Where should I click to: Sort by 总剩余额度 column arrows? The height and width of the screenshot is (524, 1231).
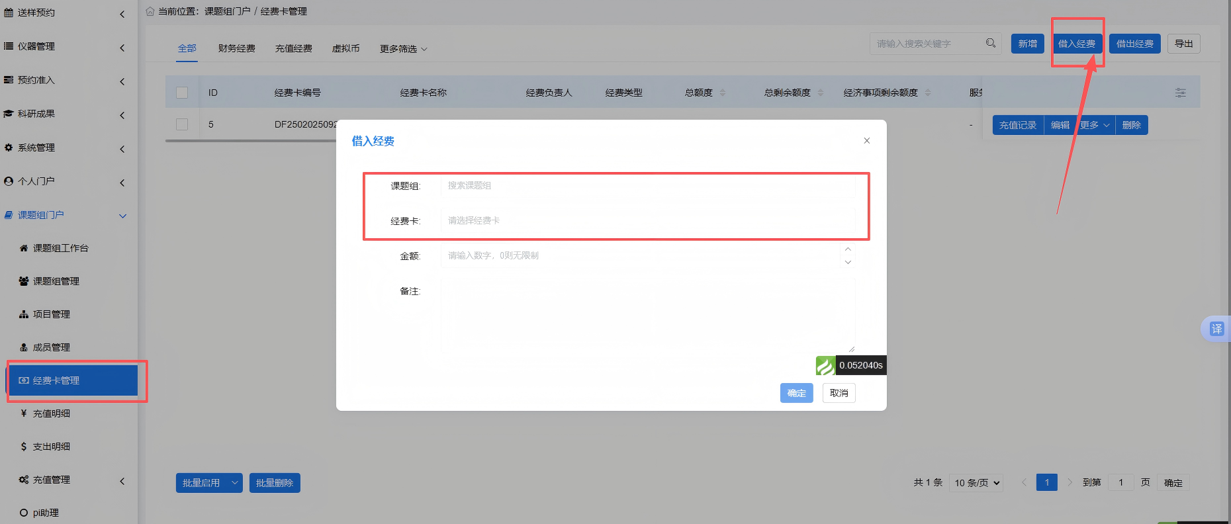821,93
